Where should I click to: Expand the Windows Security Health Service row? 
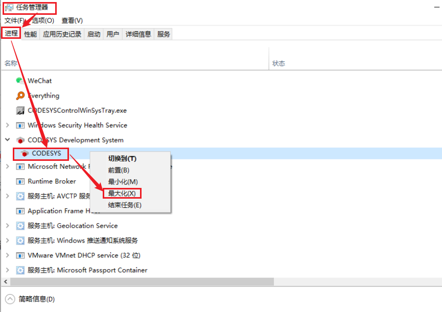point(7,125)
